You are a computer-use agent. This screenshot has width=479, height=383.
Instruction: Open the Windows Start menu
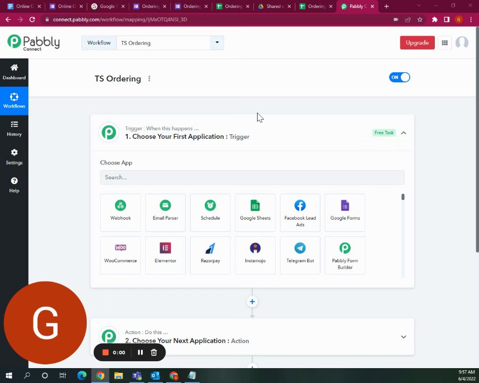(9, 376)
